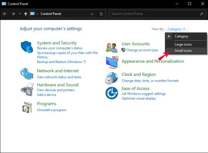Image resolution: width=208 pixels, height=153 pixels.
Task: Click the Control Panel icon in address bar
Action: (x=32, y=14)
